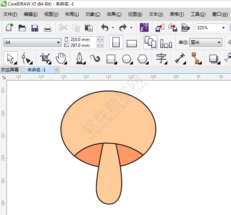
Task: Click the page width field 210.0 mm
Action: click(x=80, y=39)
